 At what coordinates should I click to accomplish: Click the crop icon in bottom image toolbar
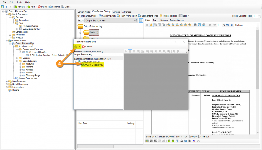coord(185,141)
